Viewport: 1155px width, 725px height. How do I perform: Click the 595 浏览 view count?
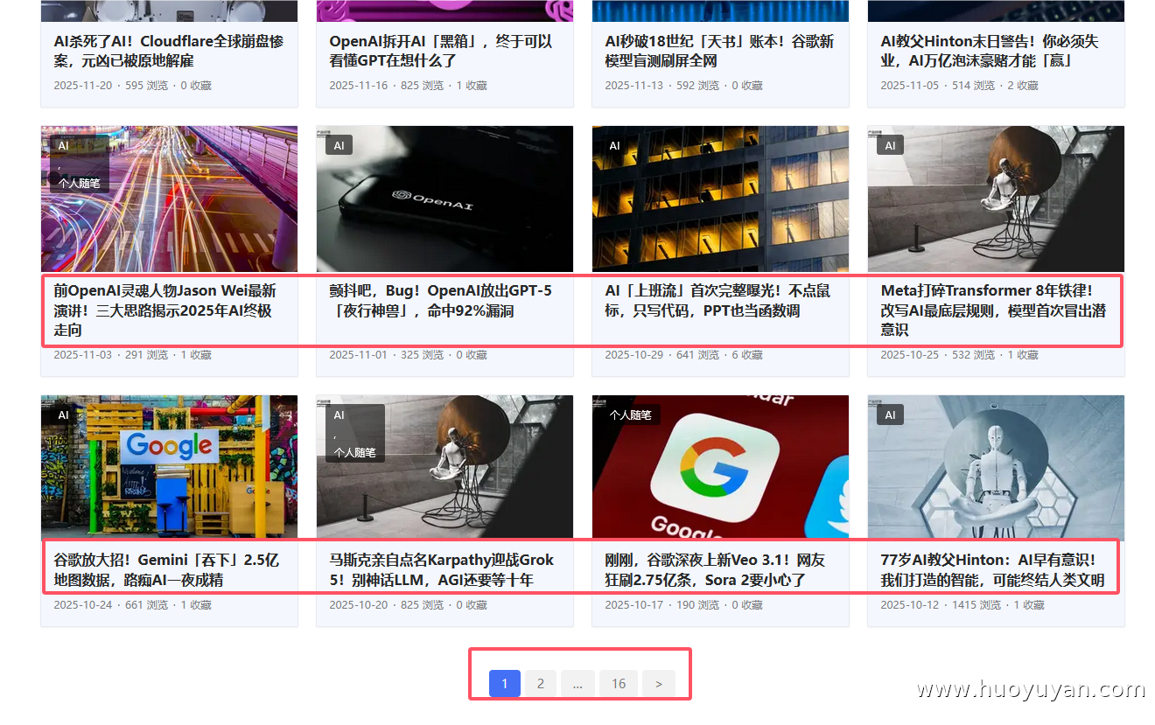pos(147,86)
